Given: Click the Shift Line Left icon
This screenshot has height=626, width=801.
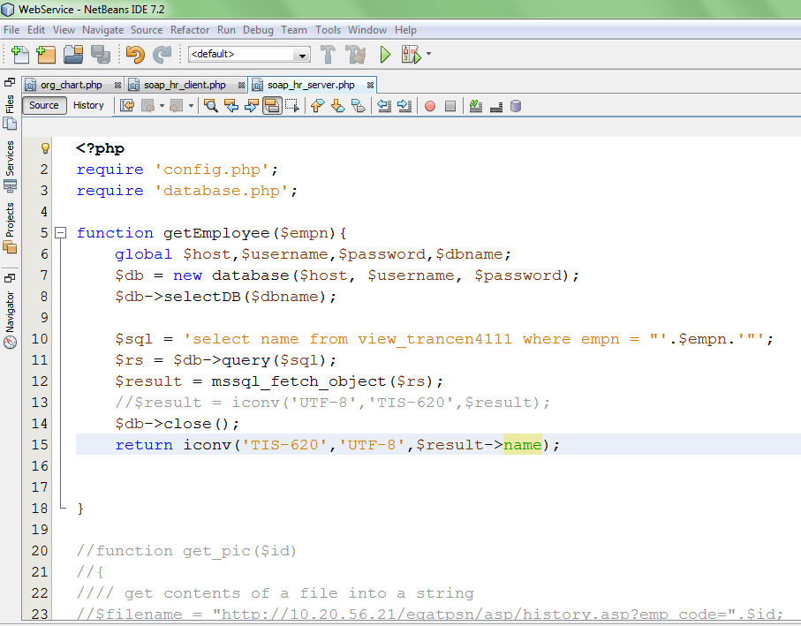Looking at the screenshot, I should 384,106.
